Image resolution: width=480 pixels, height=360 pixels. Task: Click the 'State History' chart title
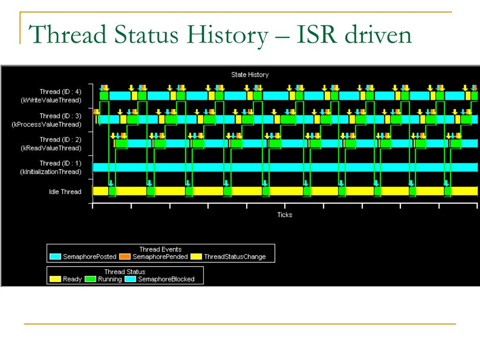[250, 75]
